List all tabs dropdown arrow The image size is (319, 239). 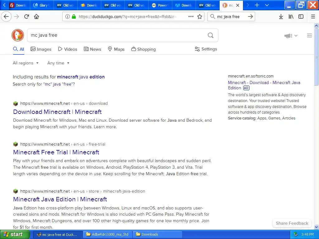point(267,5)
